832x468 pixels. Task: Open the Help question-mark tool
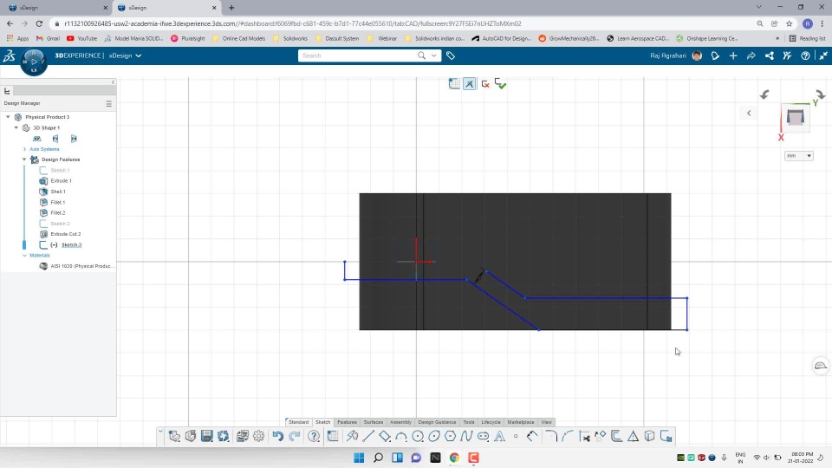click(314, 436)
